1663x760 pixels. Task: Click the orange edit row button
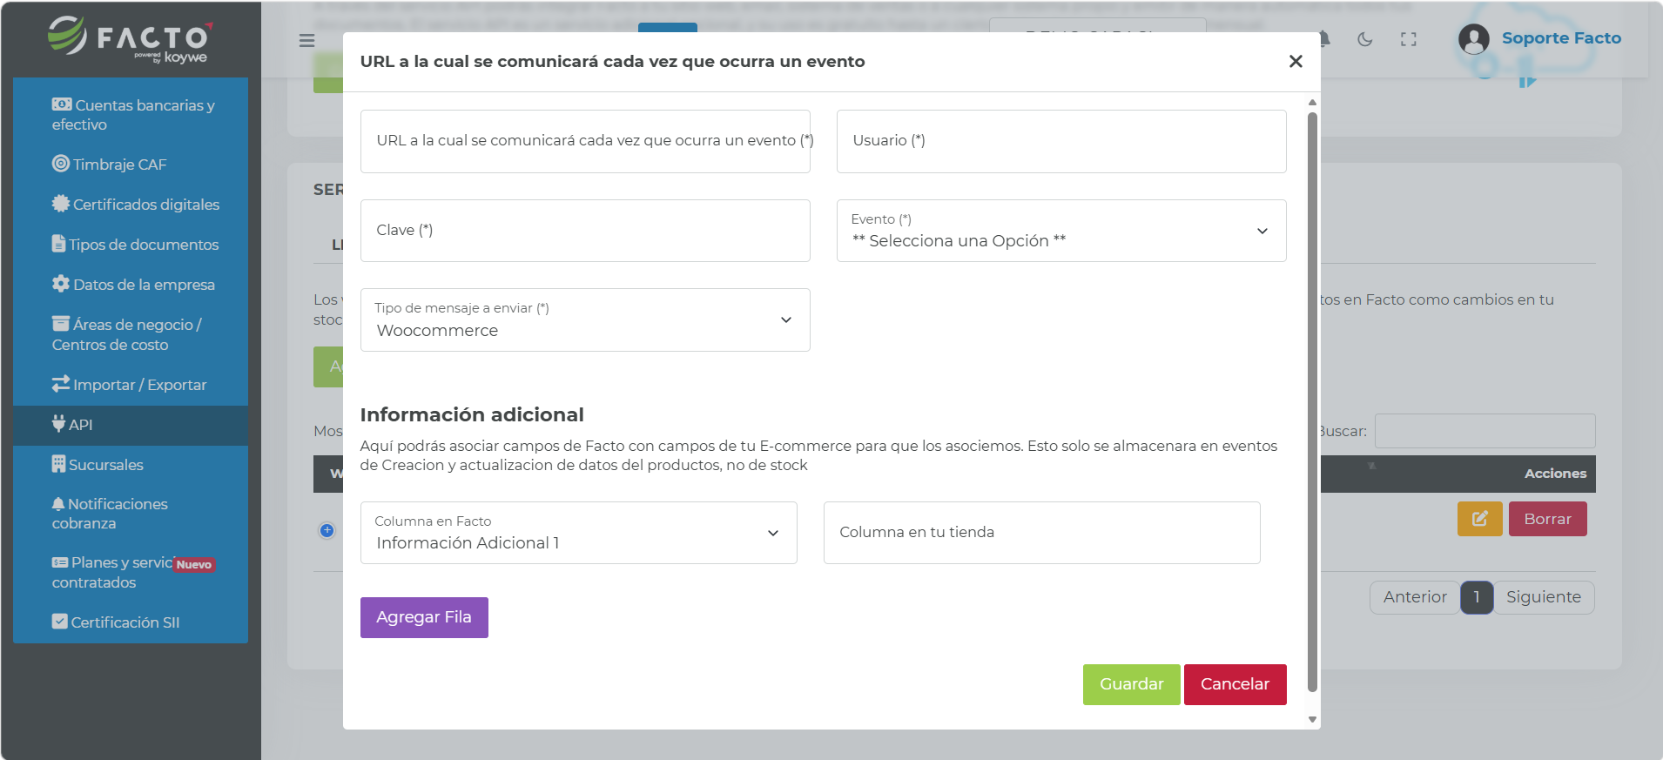1480,519
